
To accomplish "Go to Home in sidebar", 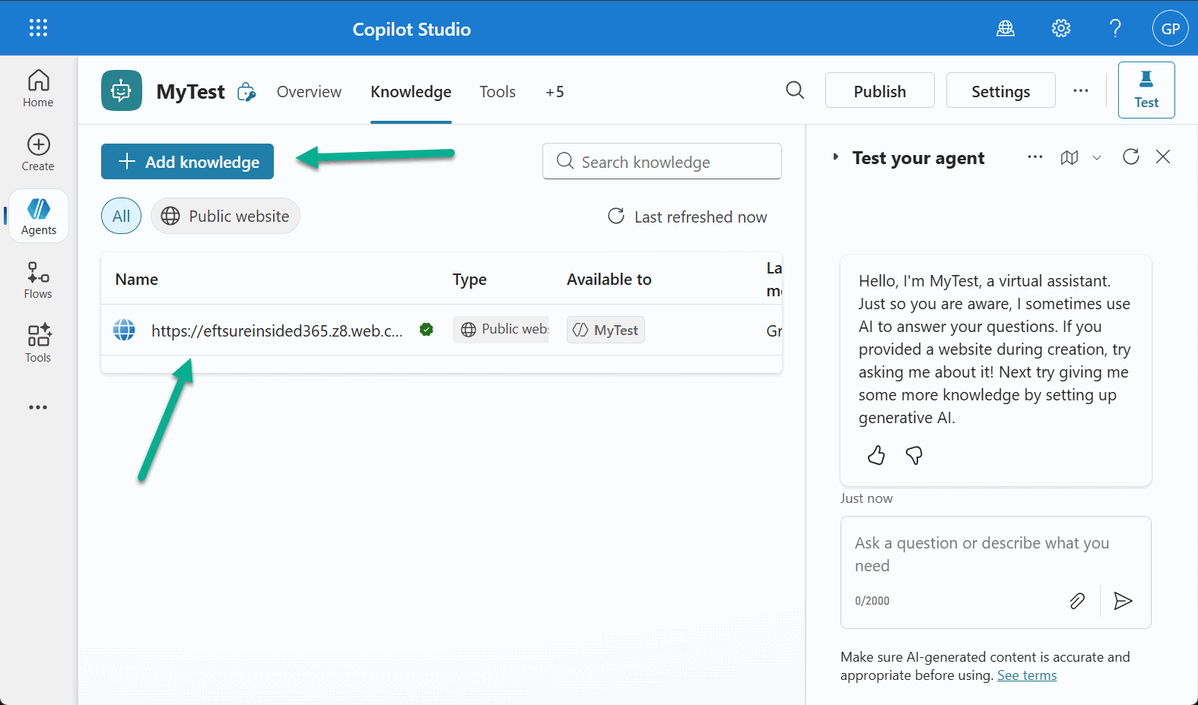I will 38,89.
